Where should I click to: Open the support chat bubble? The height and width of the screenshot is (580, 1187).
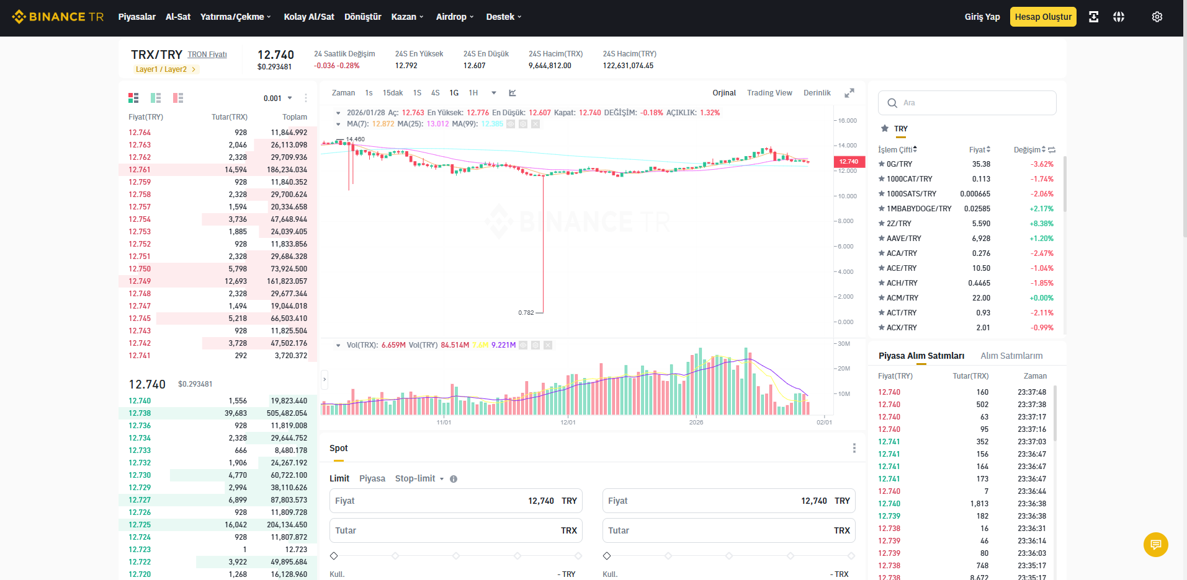pyautogui.click(x=1156, y=545)
